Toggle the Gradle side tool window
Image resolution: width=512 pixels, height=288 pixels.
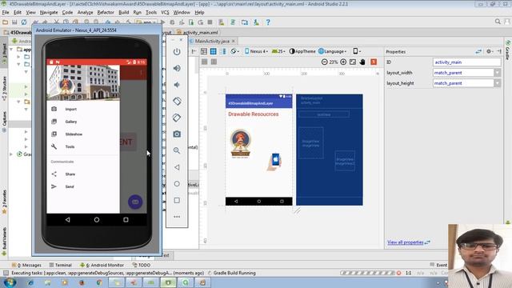tap(508, 50)
